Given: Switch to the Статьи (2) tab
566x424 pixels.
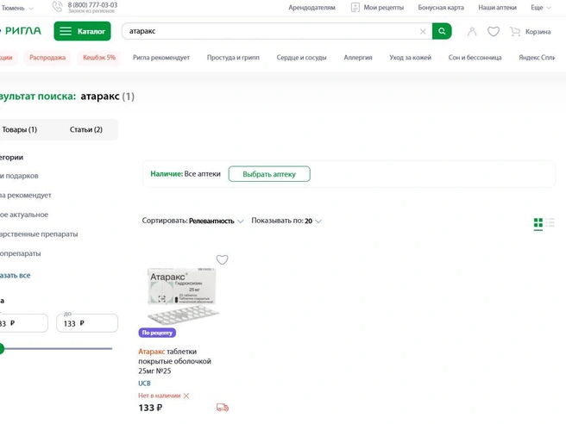Looking at the screenshot, I should [86, 130].
